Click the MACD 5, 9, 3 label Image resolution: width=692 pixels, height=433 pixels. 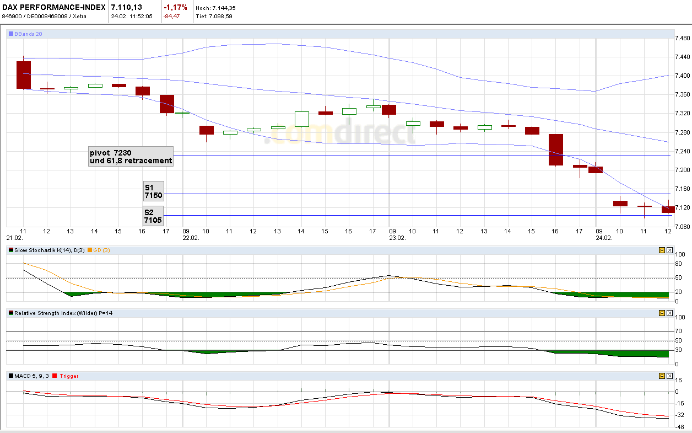[x=32, y=376]
